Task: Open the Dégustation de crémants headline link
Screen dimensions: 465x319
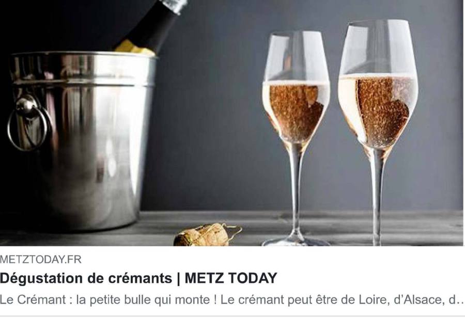Action: click(138, 278)
